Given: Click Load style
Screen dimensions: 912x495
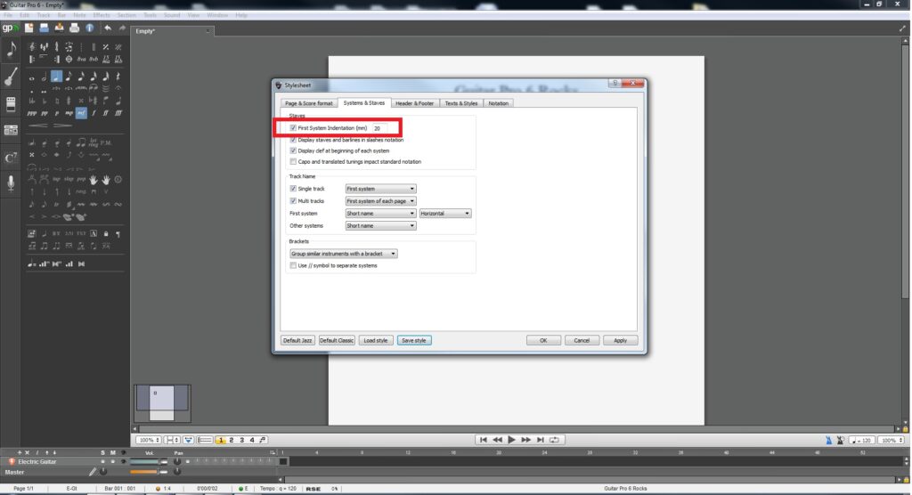Looking at the screenshot, I should (x=376, y=340).
